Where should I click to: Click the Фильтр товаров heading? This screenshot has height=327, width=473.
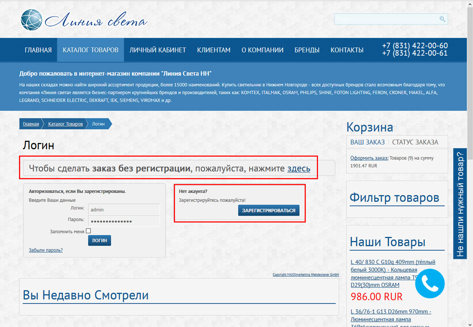394,198
